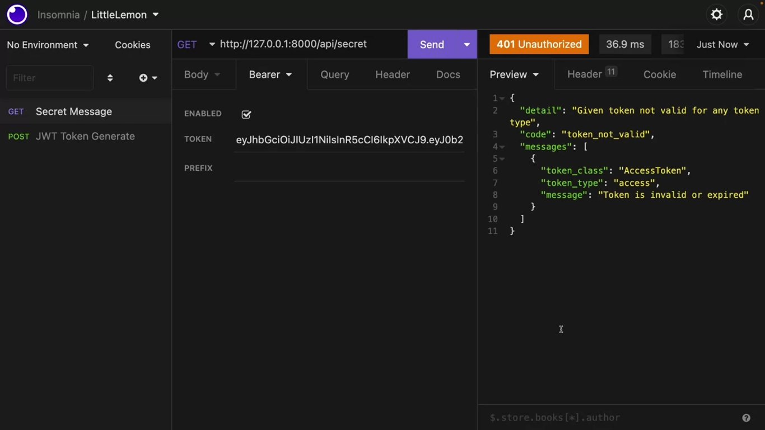Open the help question mark icon
This screenshot has width=765, height=430.
746,418
